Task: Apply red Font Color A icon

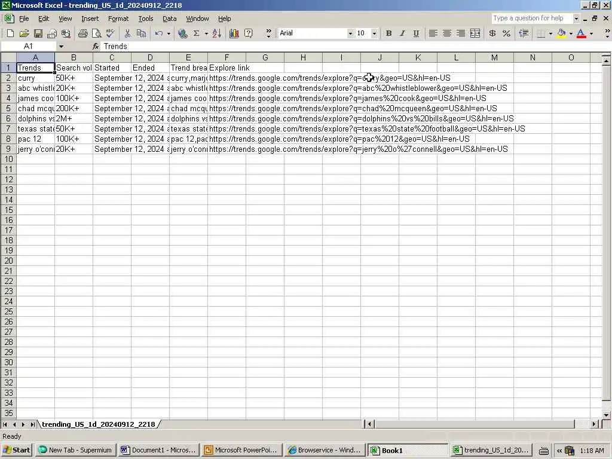Action: pos(581,33)
